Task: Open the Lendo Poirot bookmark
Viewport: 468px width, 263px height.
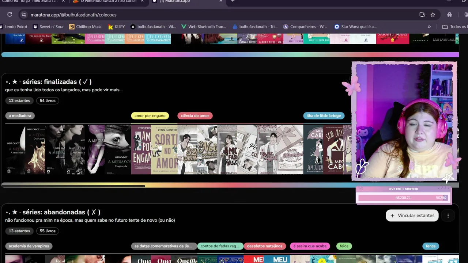Action: (13, 27)
